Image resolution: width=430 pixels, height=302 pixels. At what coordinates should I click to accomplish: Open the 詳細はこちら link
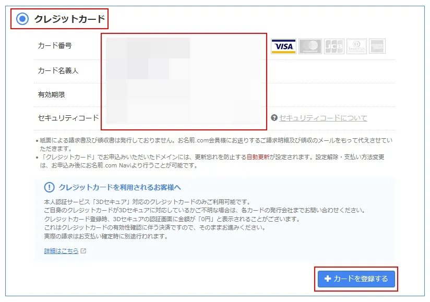(61, 251)
